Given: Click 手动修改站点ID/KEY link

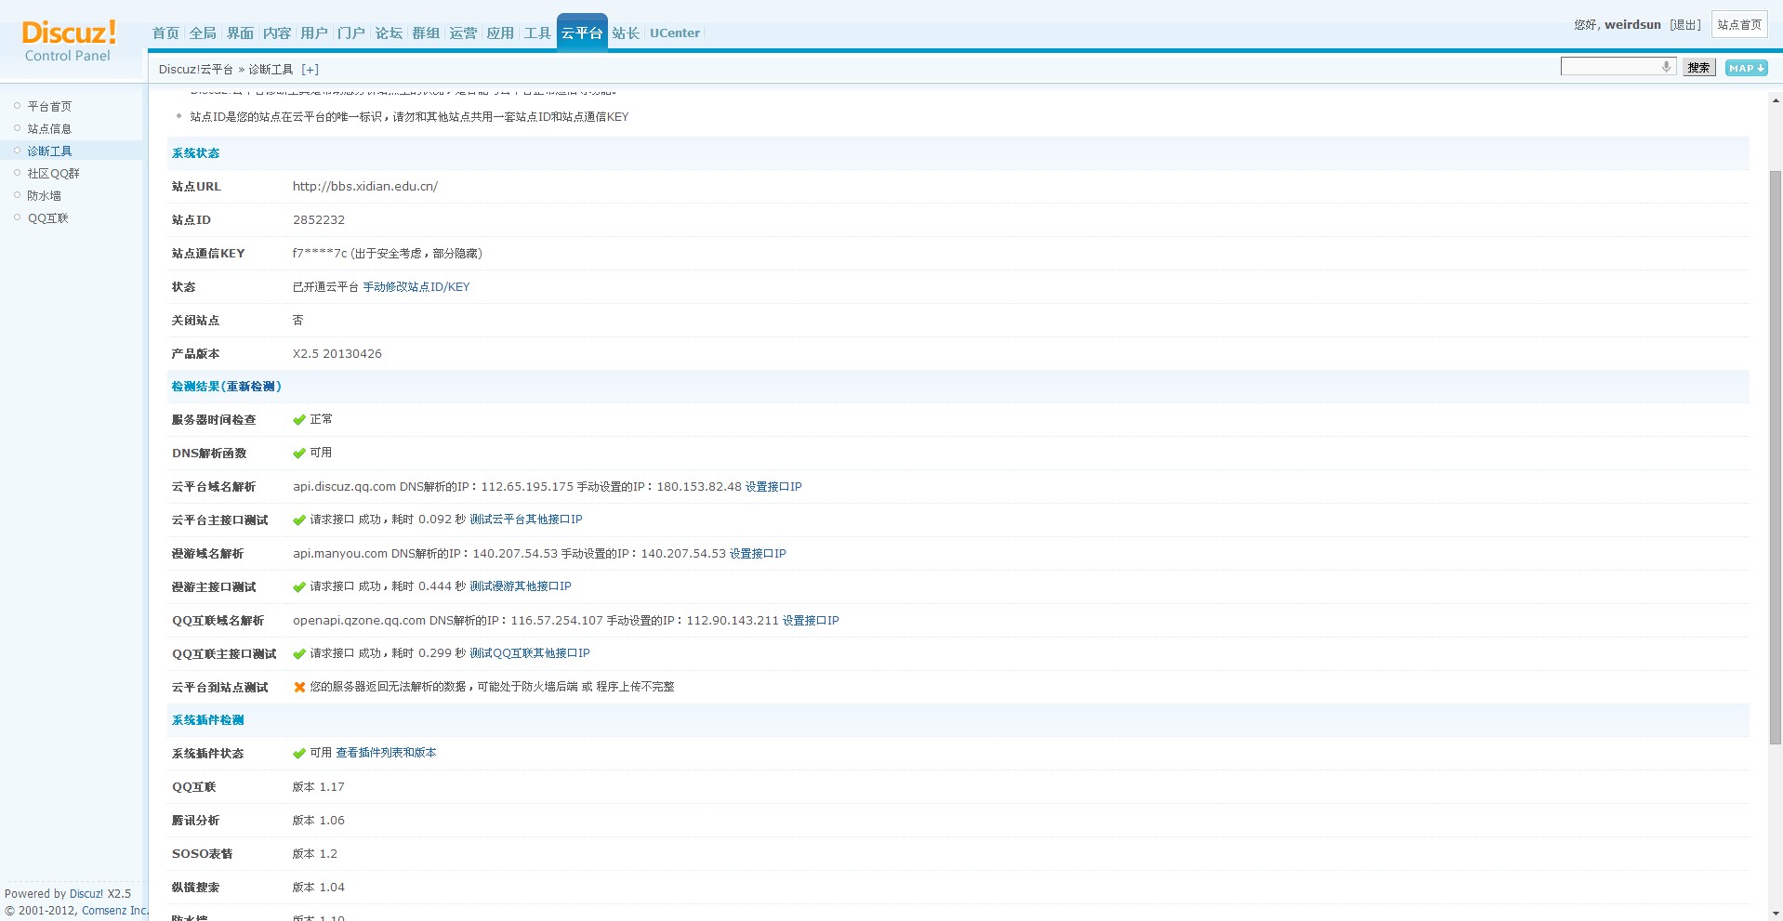Looking at the screenshot, I should tap(416, 287).
